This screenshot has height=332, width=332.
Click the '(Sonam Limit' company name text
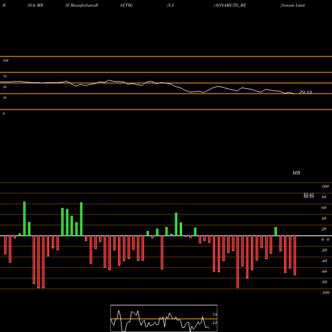tap(293, 5)
